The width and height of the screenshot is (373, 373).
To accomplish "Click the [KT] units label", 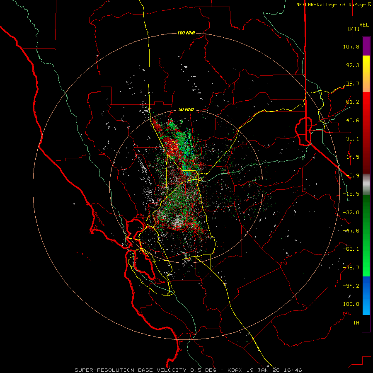I will [x=354, y=29].
